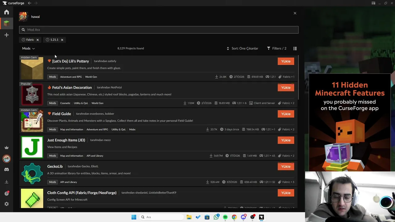Open the [Let's Do] Lili's Pottery title
This screenshot has height=222, width=395.
[70, 61]
